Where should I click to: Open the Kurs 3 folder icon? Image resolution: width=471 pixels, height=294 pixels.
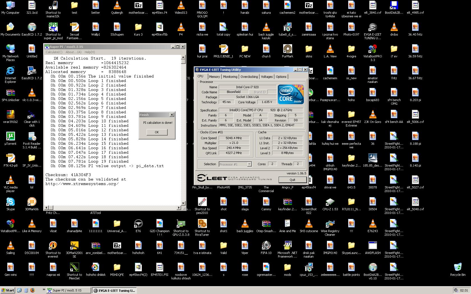[138, 29]
